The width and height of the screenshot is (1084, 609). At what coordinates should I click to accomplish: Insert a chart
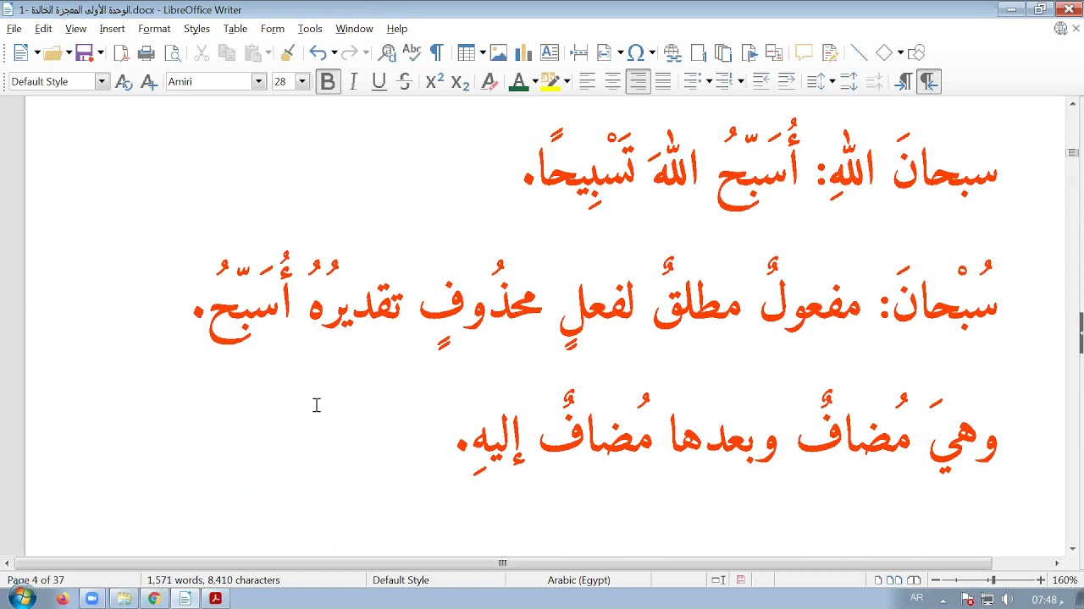tap(523, 52)
